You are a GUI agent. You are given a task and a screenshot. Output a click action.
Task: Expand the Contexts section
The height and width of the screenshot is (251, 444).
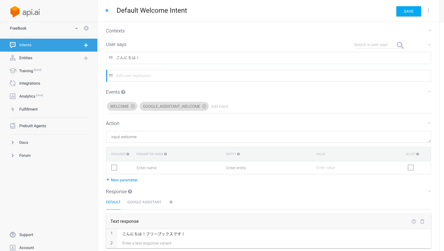point(429,30)
